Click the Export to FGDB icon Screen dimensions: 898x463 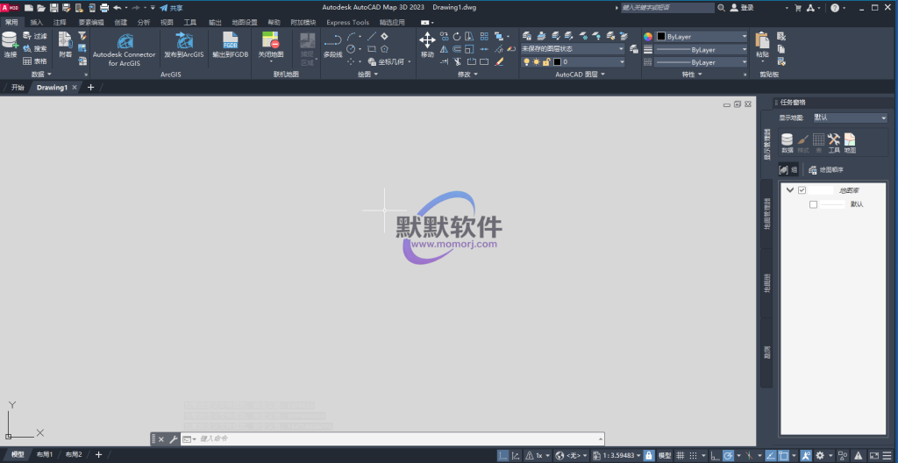tap(231, 41)
